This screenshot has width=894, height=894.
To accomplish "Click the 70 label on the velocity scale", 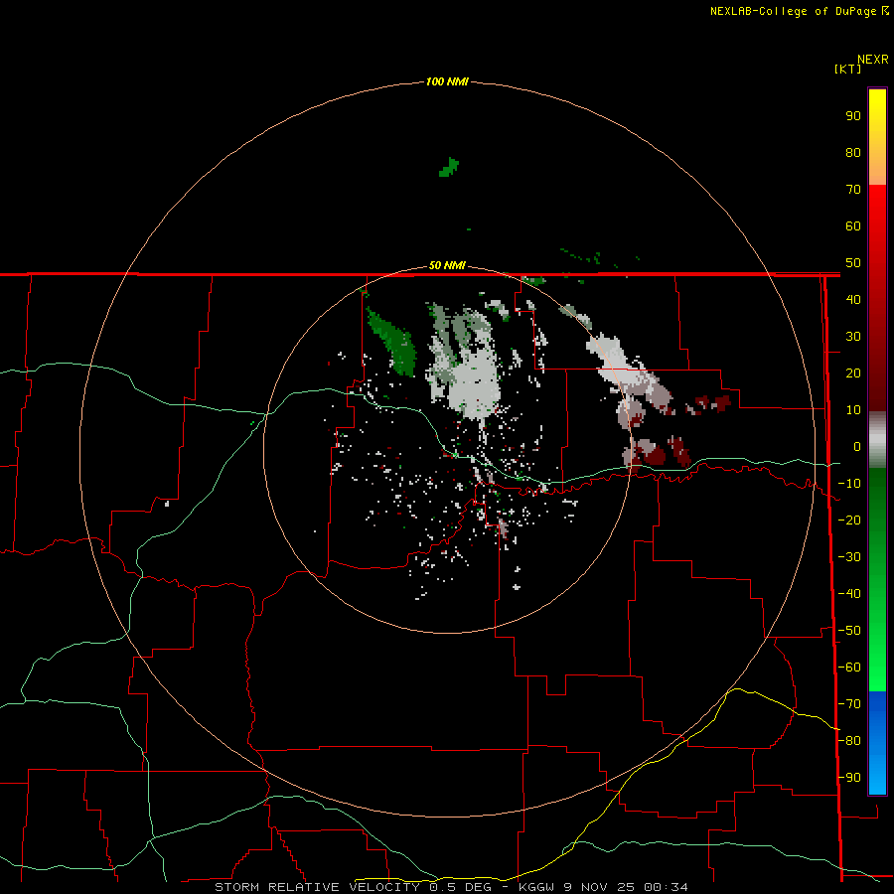I will [853, 190].
